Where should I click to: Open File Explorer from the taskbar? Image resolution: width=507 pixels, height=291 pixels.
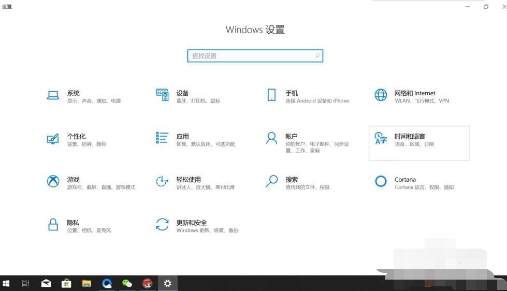(x=86, y=284)
